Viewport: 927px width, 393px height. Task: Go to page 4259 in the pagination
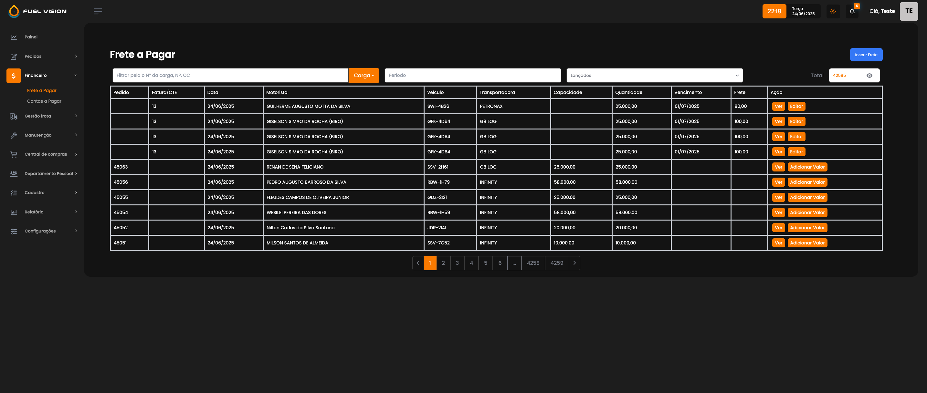(x=556, y=263)
